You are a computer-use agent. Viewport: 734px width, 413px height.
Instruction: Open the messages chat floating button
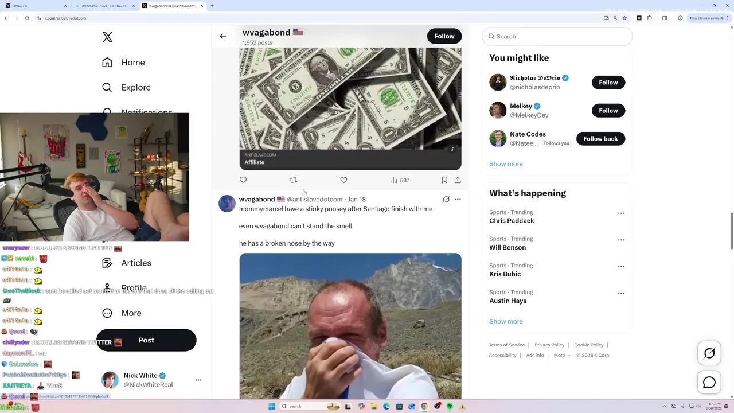coord(709,383)
